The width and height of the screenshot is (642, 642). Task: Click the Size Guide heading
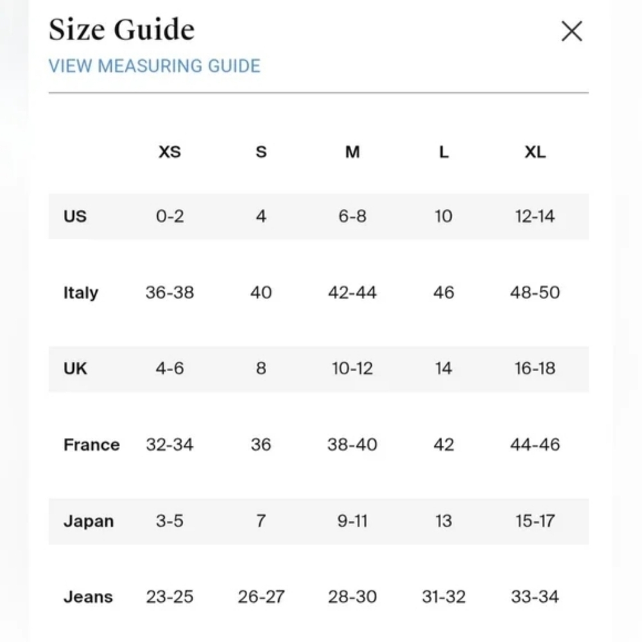point(121,30)
